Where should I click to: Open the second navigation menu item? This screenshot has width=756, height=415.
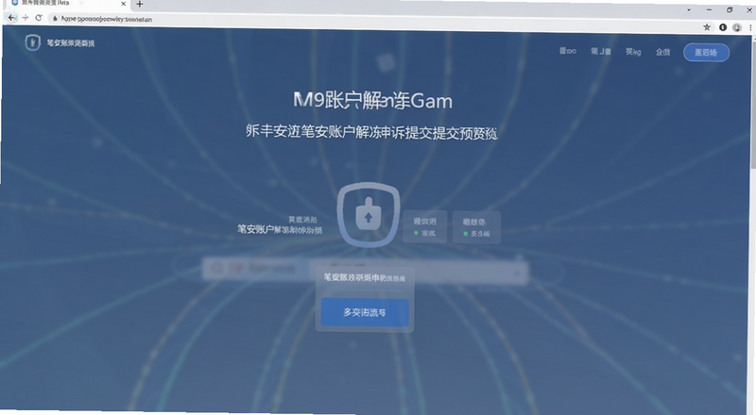(601, 51)
